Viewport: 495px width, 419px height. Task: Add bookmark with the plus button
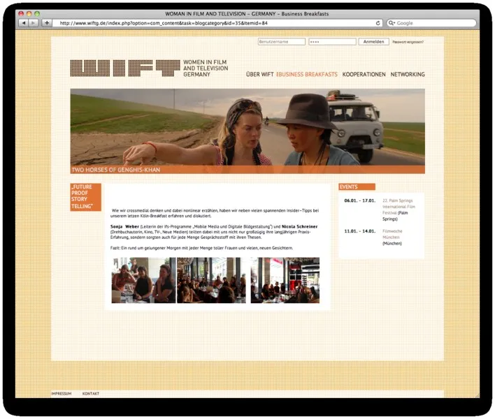[x=47, y=23]
